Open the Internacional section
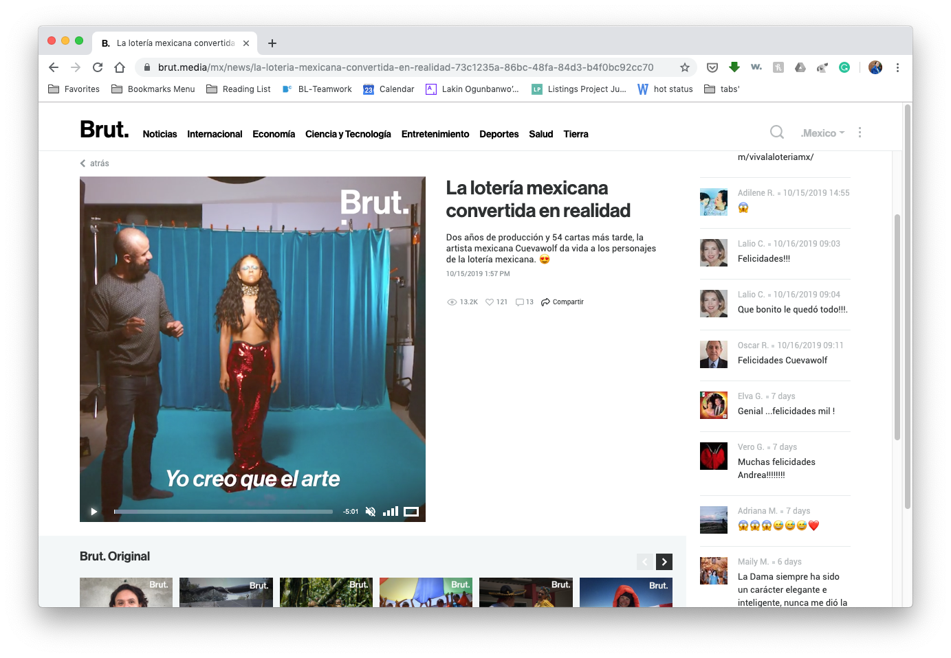The image size is (951, 658). (215, 134)
